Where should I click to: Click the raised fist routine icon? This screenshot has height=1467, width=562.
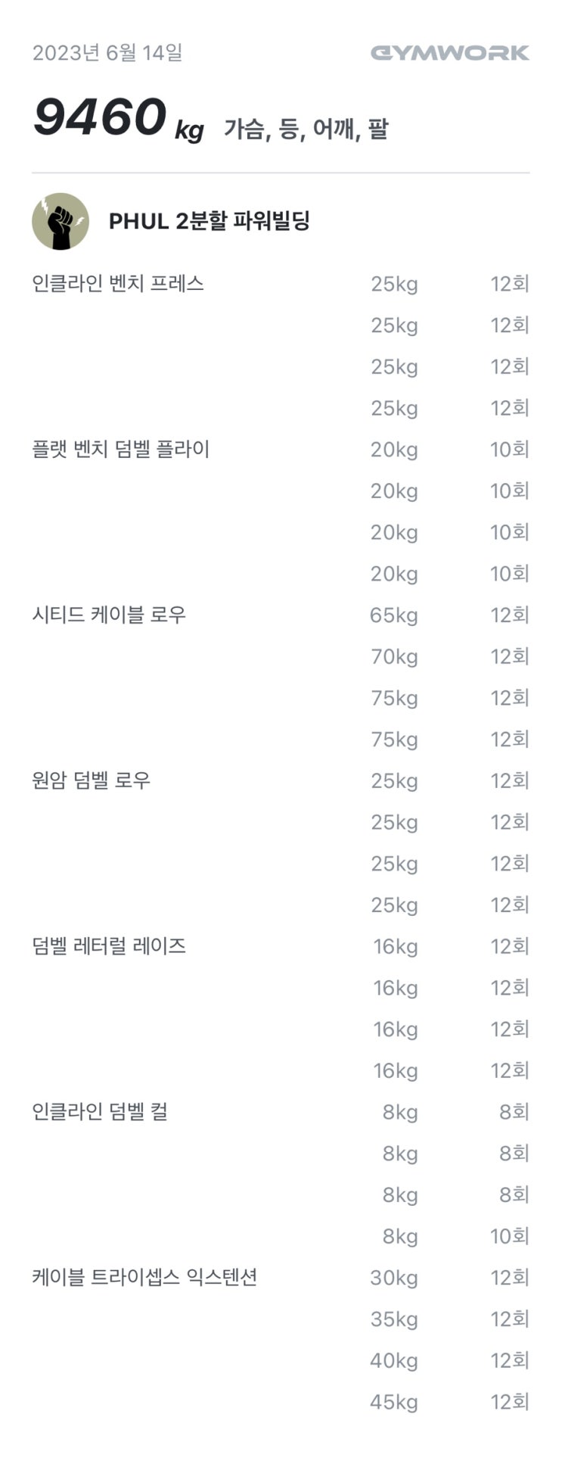click(x=61, y=221)
